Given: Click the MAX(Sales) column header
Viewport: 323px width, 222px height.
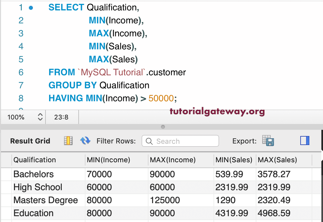Looking at the screenshot, I should pyautogui.click(x=277, y=160).
